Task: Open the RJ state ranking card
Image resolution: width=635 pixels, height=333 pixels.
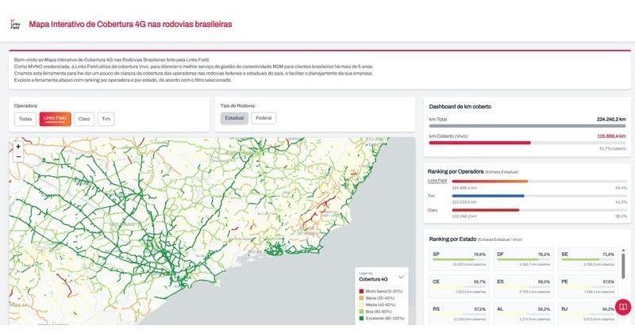Action: (x=588, y=313)
